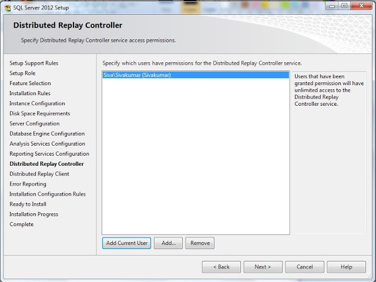Minimize the setup window
This screenshot has height=282, width=376.
coord(329,5)
